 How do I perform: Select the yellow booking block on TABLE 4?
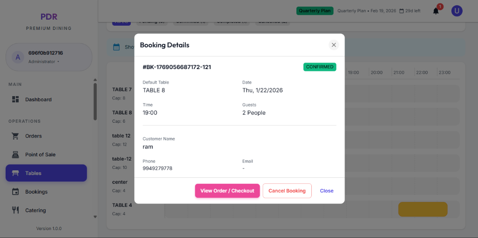[422, 209]
